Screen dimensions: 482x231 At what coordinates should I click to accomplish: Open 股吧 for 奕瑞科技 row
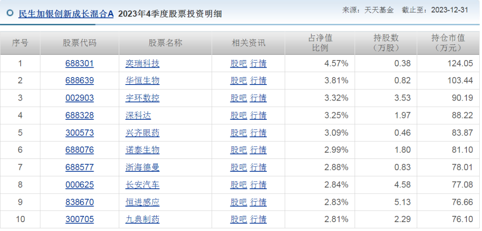click(238, 63)
